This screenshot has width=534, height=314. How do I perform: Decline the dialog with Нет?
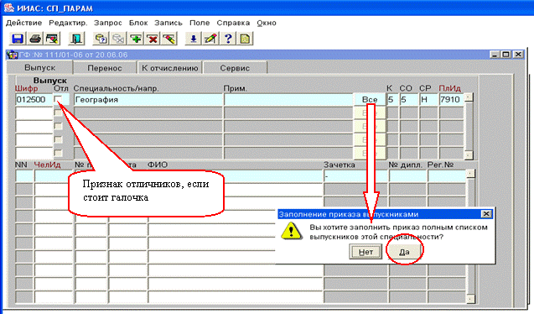click(x=366, y=252)
